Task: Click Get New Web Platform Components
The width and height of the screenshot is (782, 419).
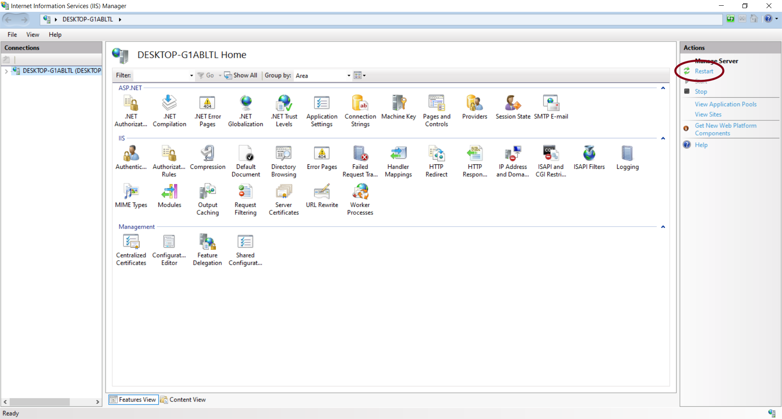Action: (725, 129)
